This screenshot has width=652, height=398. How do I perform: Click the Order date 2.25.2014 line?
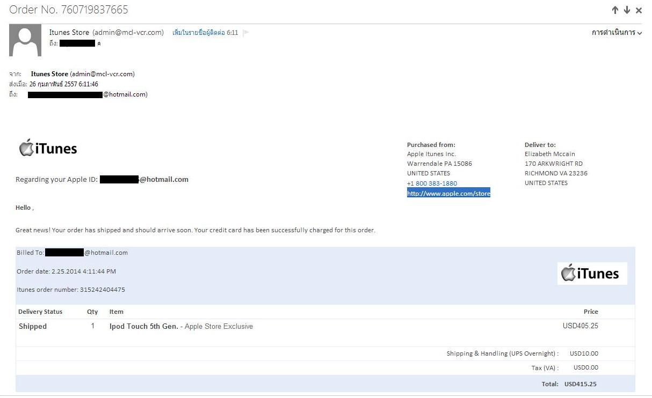click(66, 271)
